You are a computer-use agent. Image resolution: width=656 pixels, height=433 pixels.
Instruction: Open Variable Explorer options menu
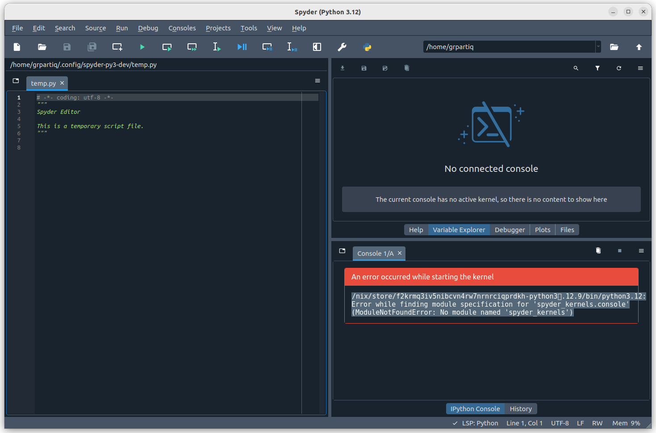click(640, 68)
